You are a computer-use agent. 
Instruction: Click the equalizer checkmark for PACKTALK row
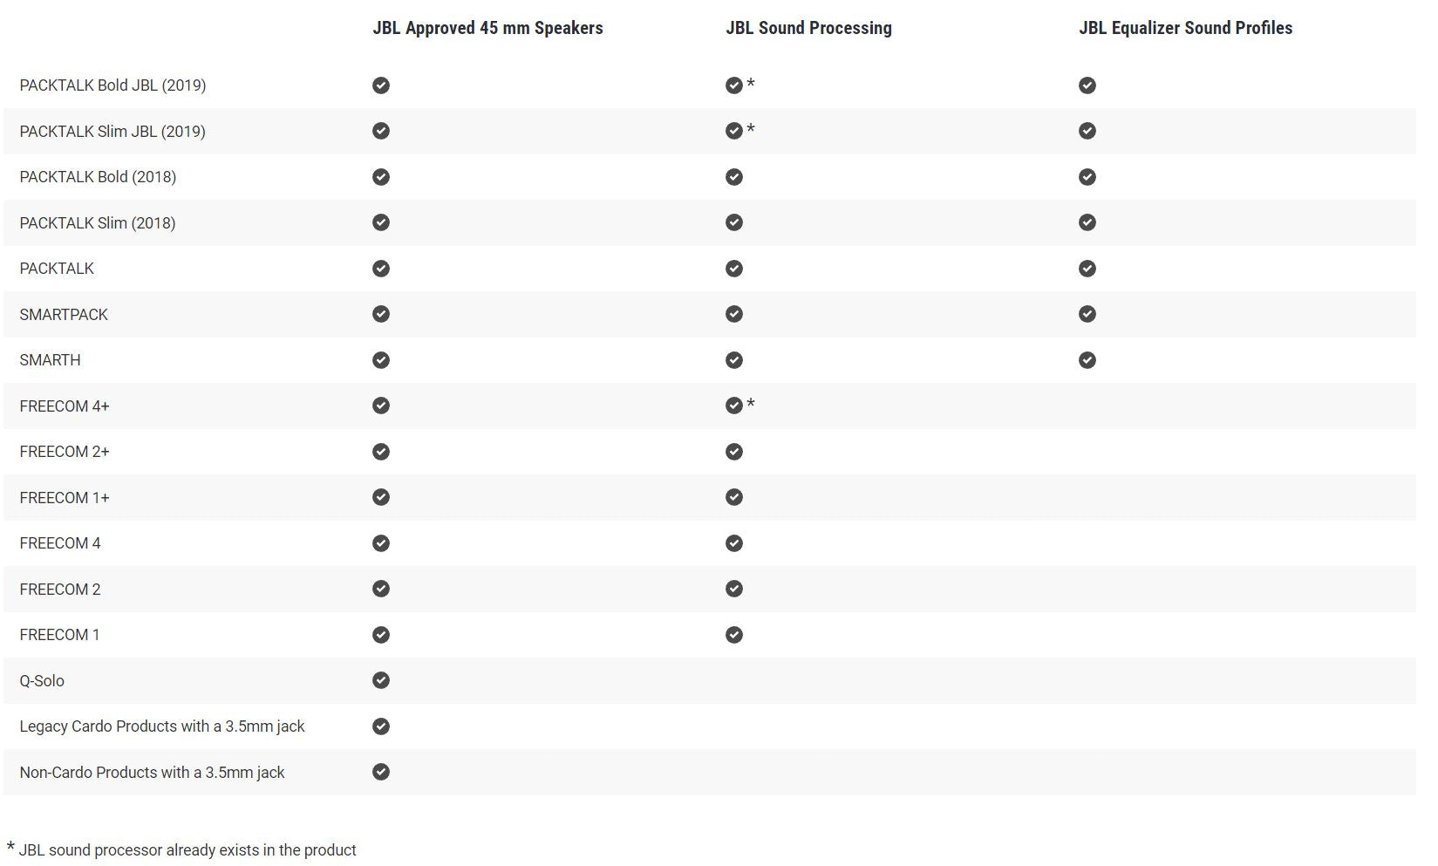pyautogui.click(x=1087, y=269)
